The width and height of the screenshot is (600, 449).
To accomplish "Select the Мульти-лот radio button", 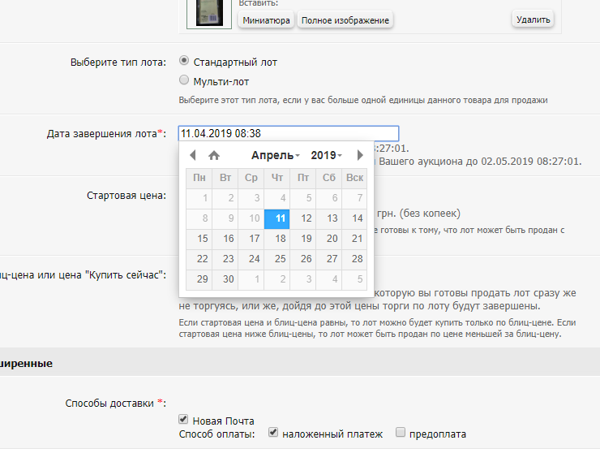I will (x=184, y=80).
